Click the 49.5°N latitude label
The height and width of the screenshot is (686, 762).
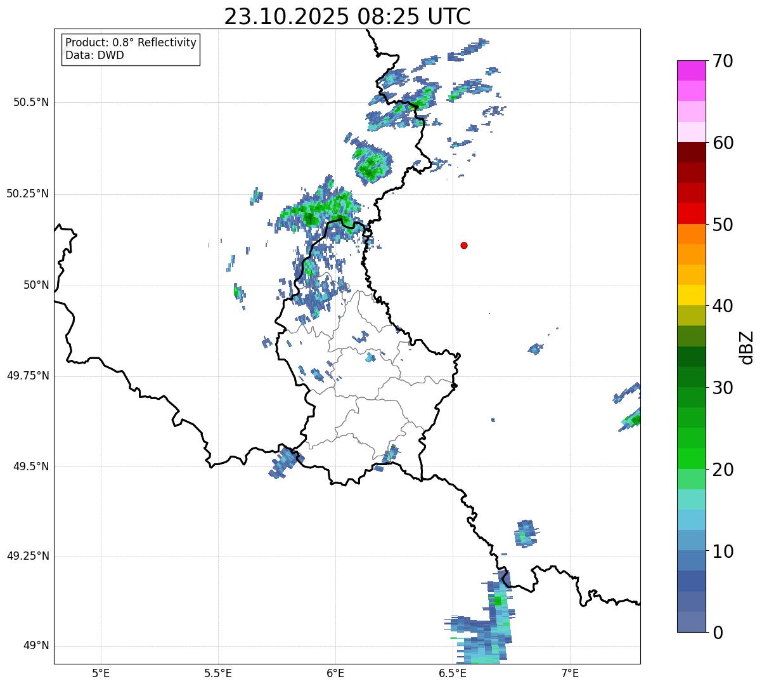[x=31, y=466]
